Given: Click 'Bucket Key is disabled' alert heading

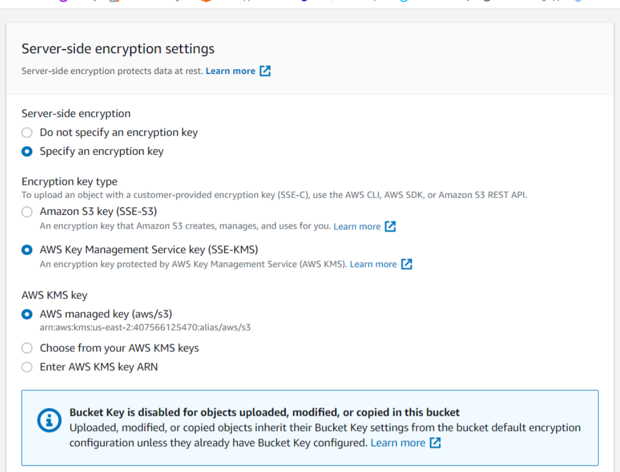Looking at the screenshot, I should [x=265, y=412].
